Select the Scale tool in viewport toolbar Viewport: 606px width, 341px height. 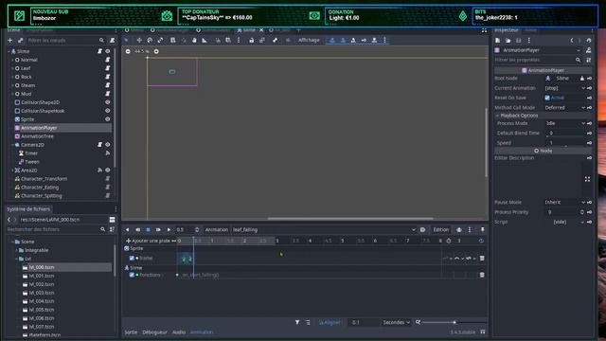point(160,40)
